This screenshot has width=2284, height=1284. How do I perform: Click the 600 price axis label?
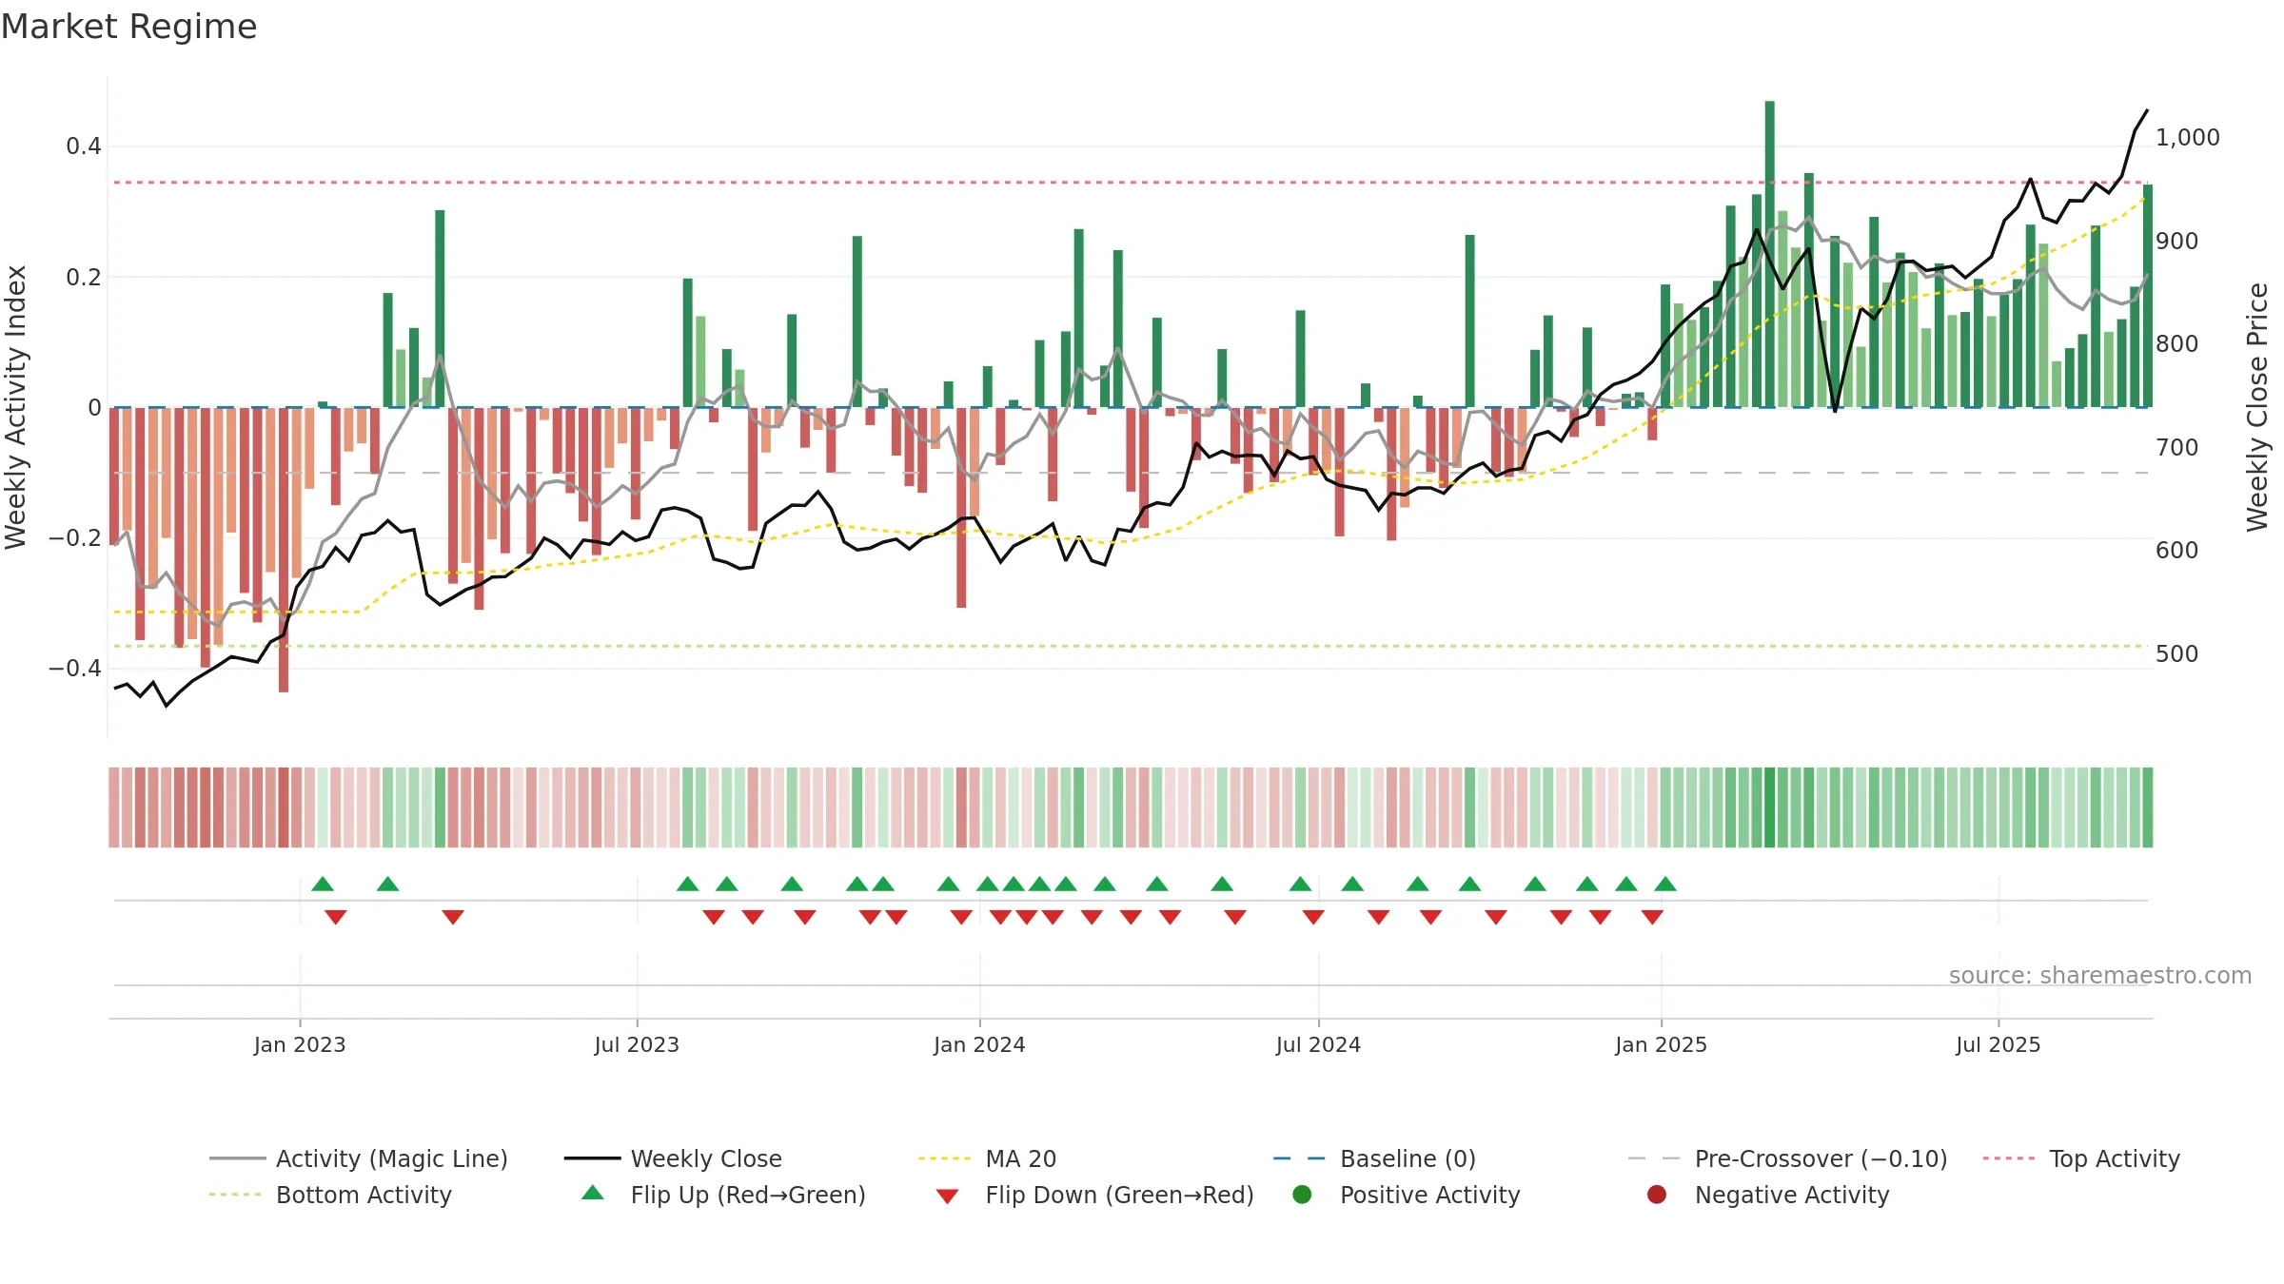point(2176,551)
